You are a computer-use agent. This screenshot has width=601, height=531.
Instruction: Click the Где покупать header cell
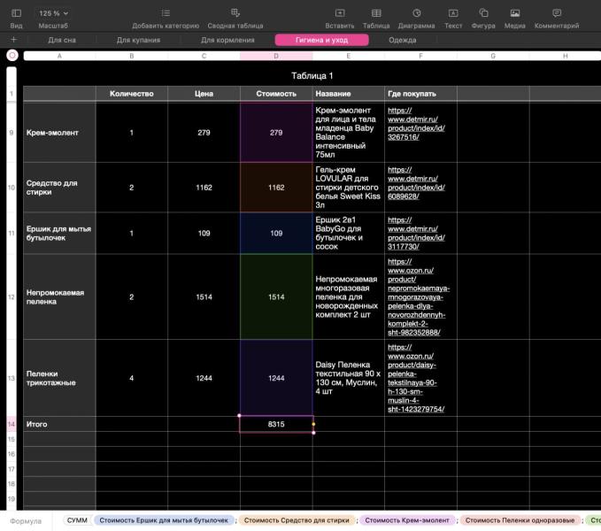point(420,94)
